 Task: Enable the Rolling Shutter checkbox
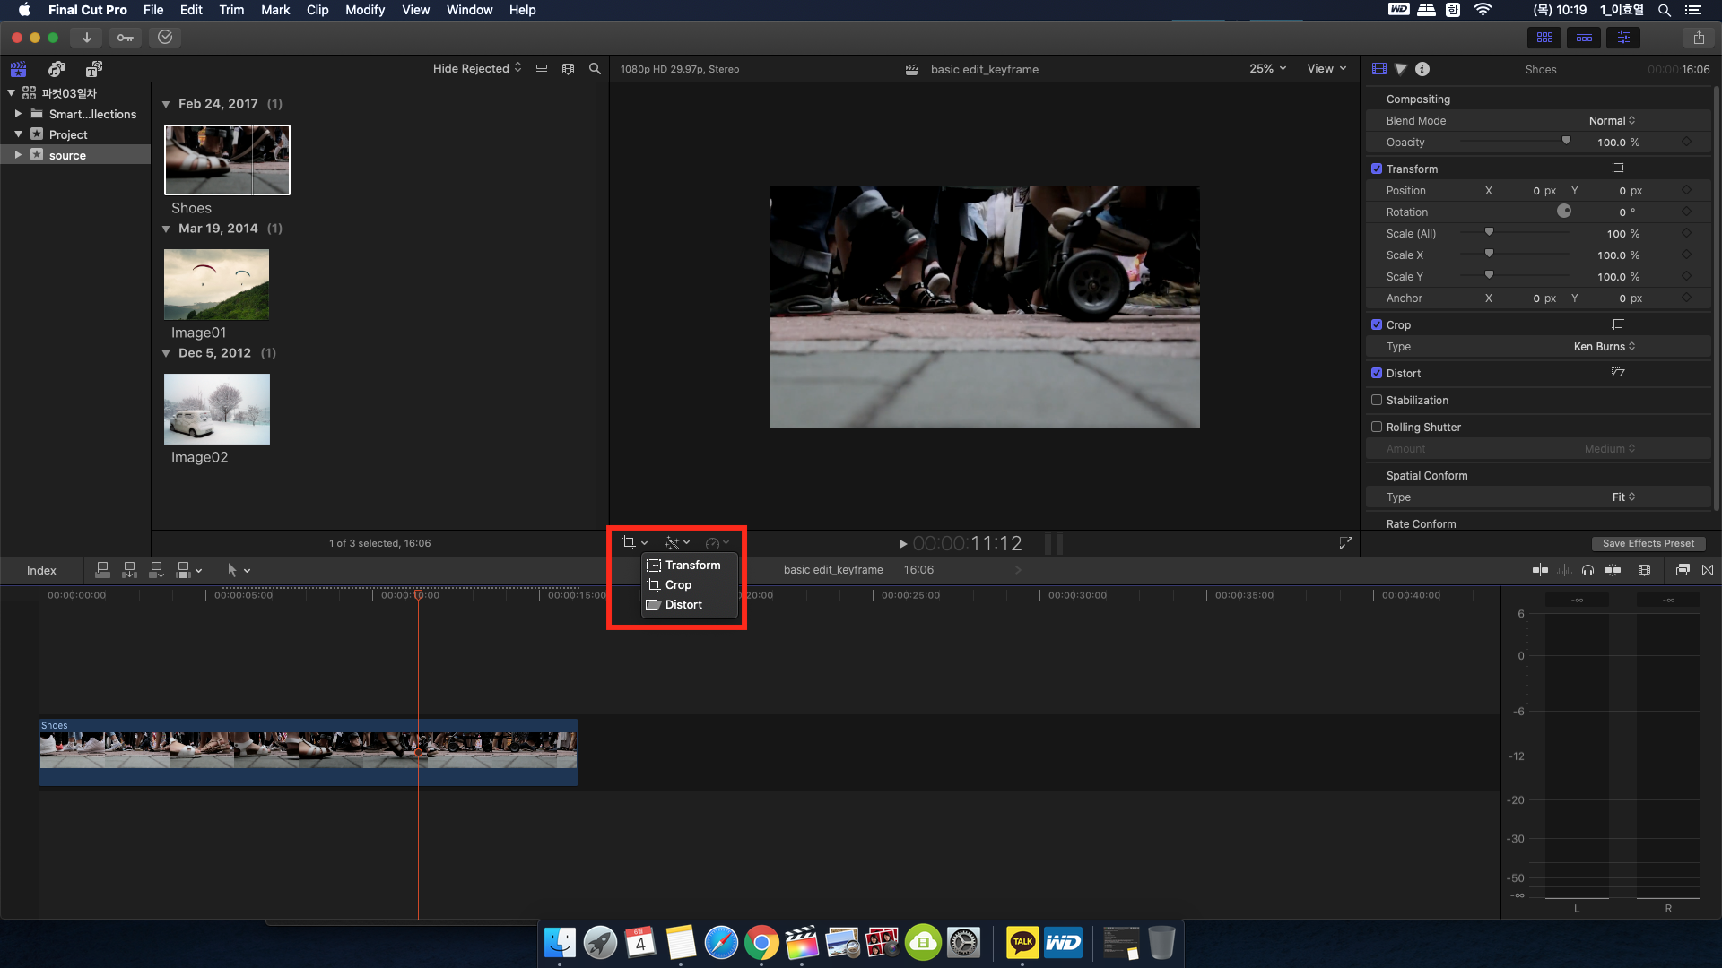[1377, 428]
